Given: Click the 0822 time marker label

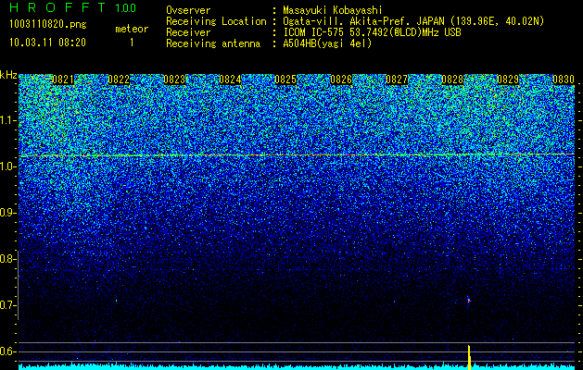Looking at the screenshot, I should (119, 80).
